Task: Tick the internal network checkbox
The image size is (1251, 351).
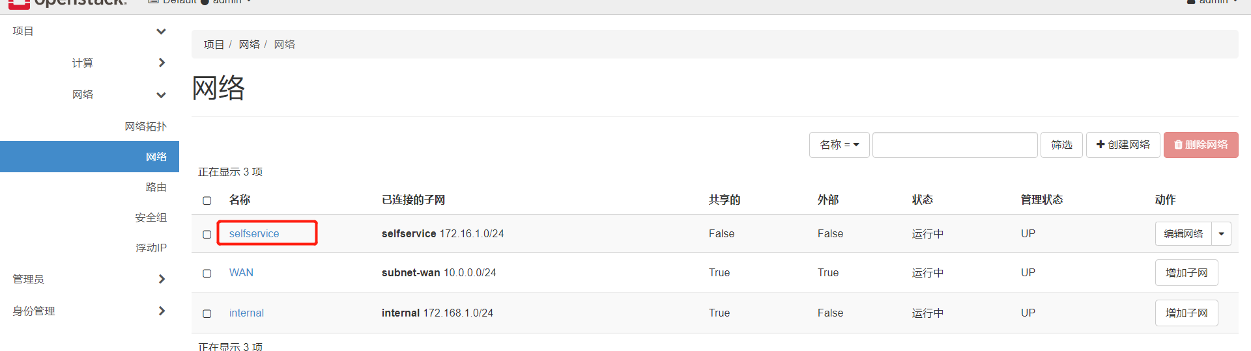Action: [x=207, y=313]
